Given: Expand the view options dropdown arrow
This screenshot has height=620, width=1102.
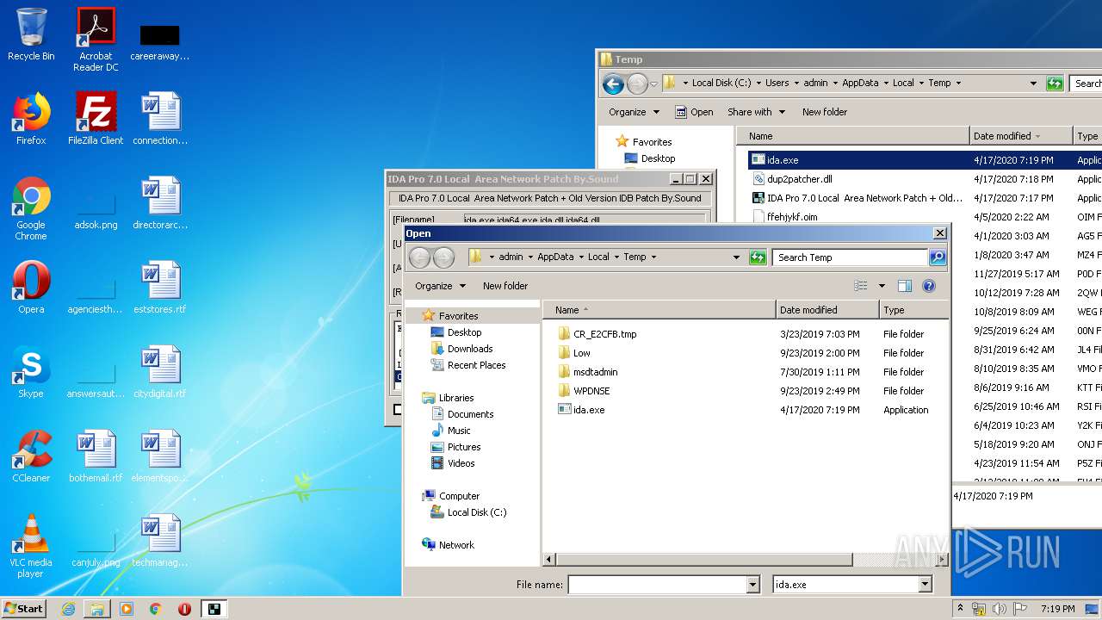Looking at the screenshot, I should tap(882, 286).
